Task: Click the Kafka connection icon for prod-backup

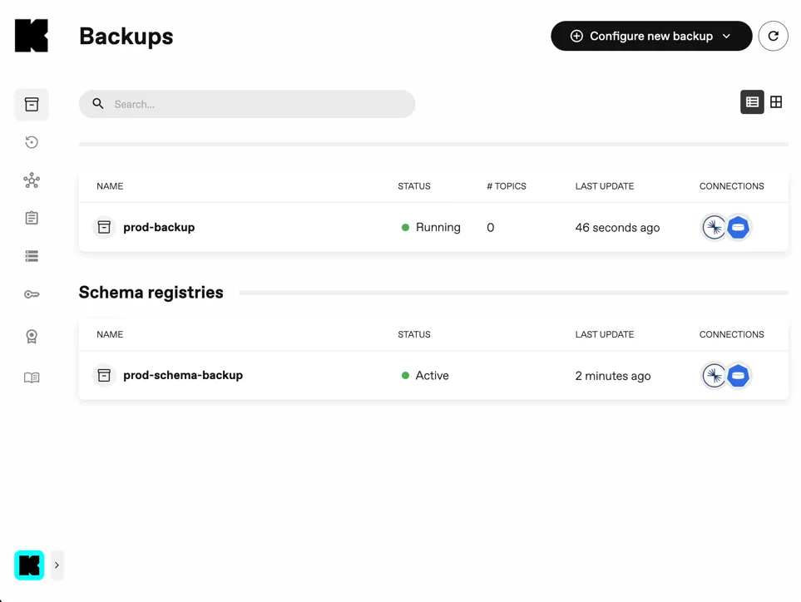Action: coord(714,227)
